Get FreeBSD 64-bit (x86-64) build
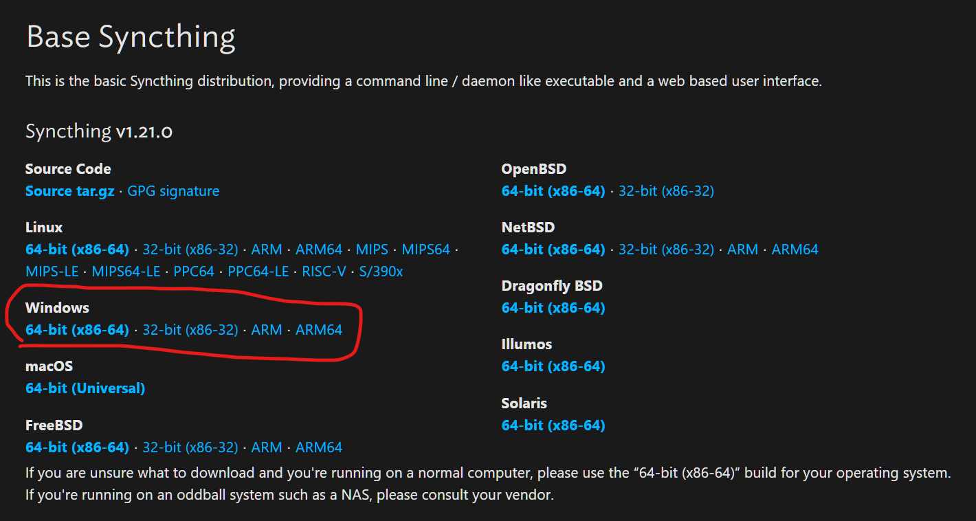 click(77, 447)
